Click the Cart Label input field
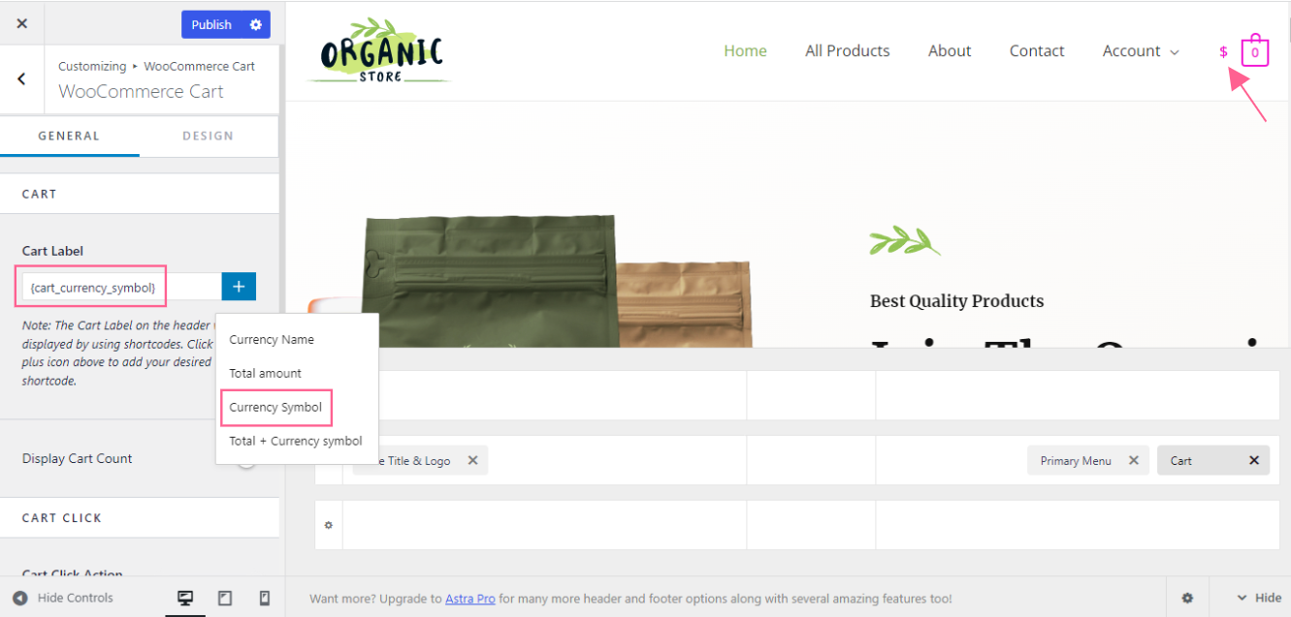The height and width of the screenshot is (617, 1291). coord(121,287)
